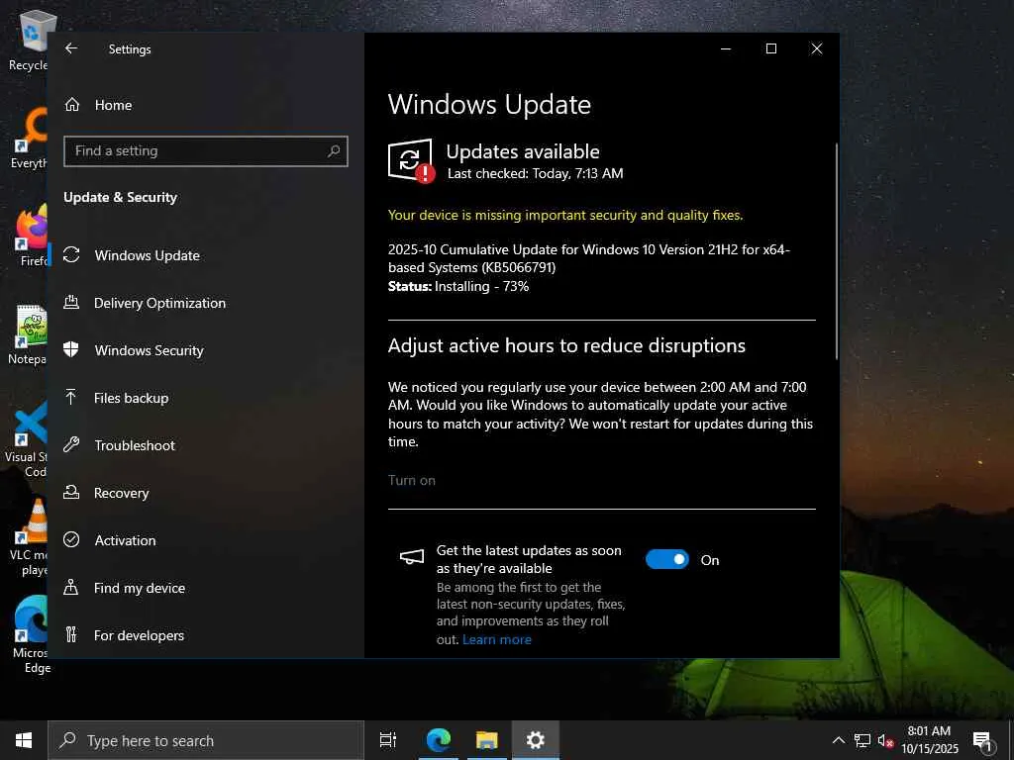Click the Learn more link
Viewport: 1014px width, 760px height.
497,639
